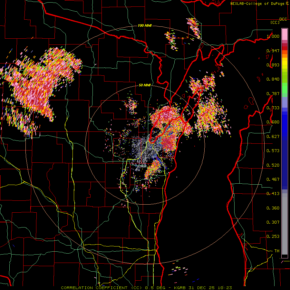The width and height of the screenshot is (290, 290).
Task: Click the TH threshold label in legend
Action: coord(277,251)
